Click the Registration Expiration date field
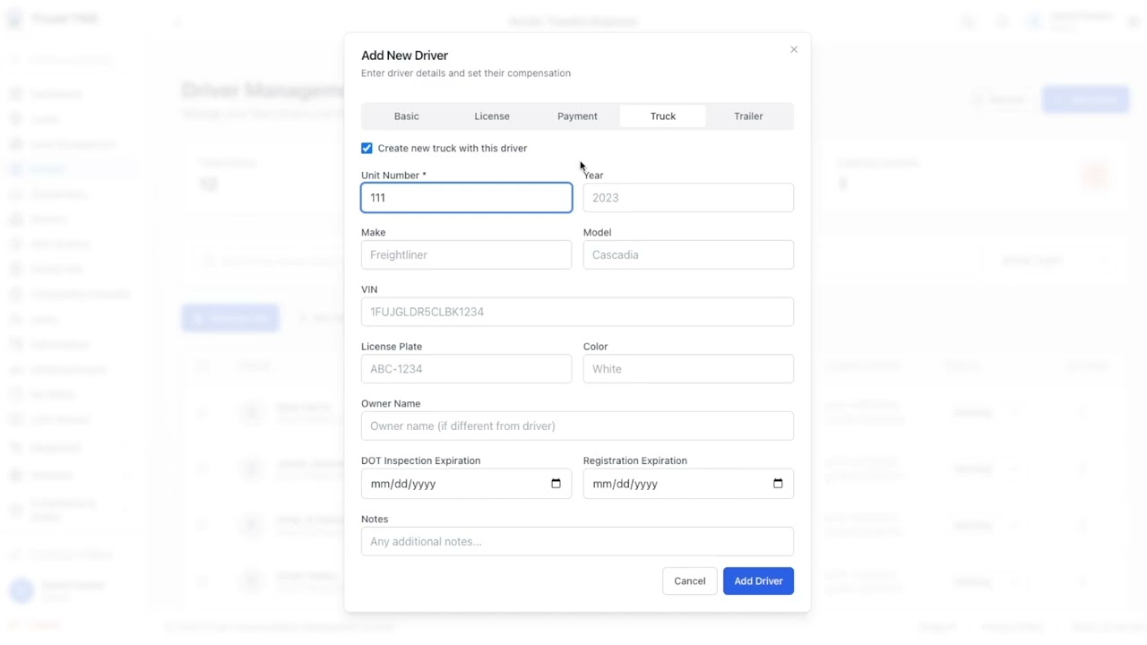The width and height of the screenshot is (1147, 645). (688, 484)
